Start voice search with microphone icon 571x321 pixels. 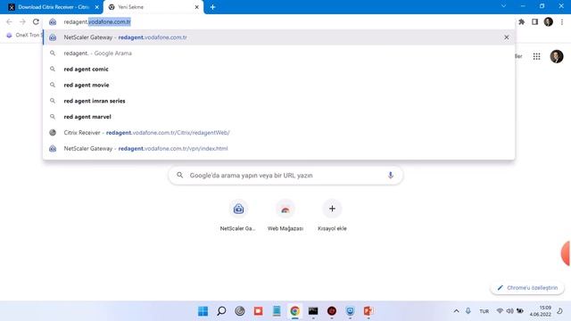coord(391,176)
